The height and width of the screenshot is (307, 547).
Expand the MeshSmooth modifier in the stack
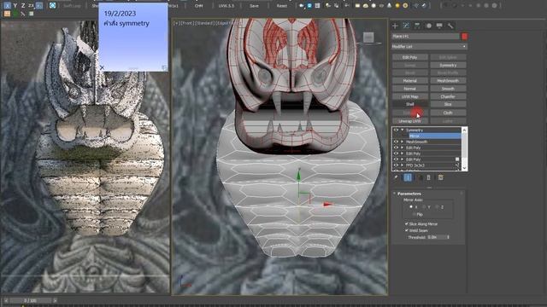tap(403, 142)
